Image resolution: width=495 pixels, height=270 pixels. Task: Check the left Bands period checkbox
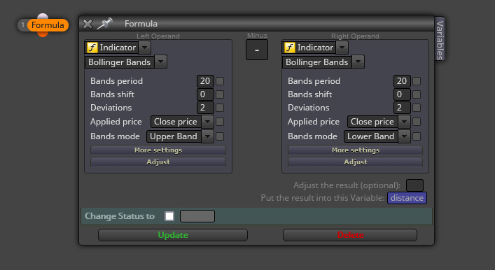pyautogui.click(x=220, y=81)
